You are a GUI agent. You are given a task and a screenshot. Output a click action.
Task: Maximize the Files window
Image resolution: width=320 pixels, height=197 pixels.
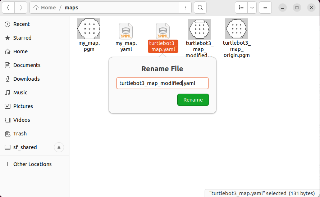(297, 8)
